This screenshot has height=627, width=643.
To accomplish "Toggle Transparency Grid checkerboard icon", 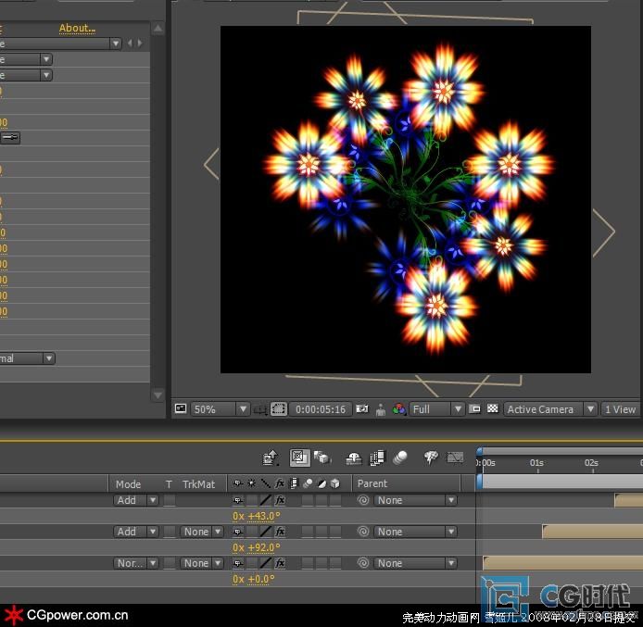I will pyautogui.click(x=493, y=408).
